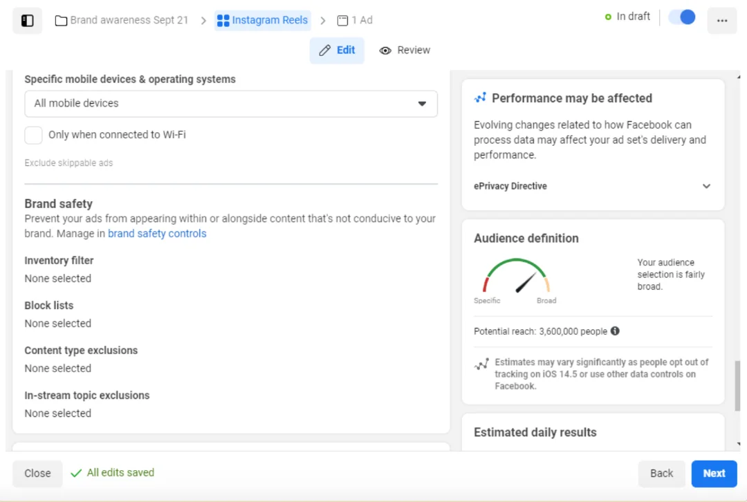This screenshot has width=747, height=502.
Task: Click Content type exclusions None selected value
Action: (58, 369)
